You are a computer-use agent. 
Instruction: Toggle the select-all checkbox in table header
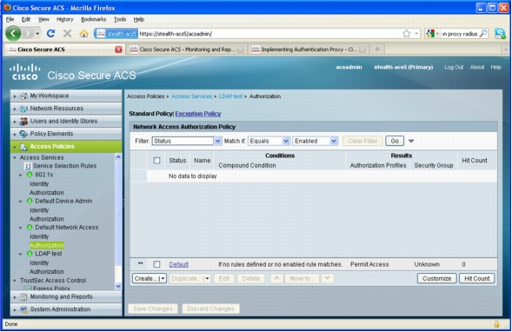(156, 160)
